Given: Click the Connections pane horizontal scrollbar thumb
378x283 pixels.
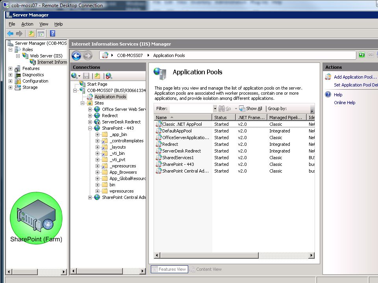Looking at the screenshot, I should (100, 271).
